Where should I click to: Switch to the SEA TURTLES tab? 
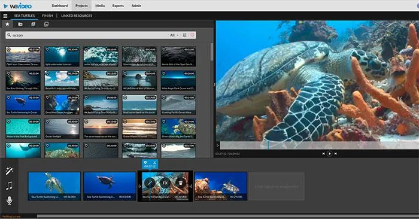point(25,16)
